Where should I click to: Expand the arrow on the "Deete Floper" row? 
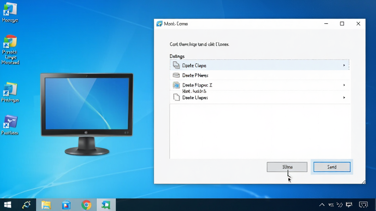tap(344, 85)
